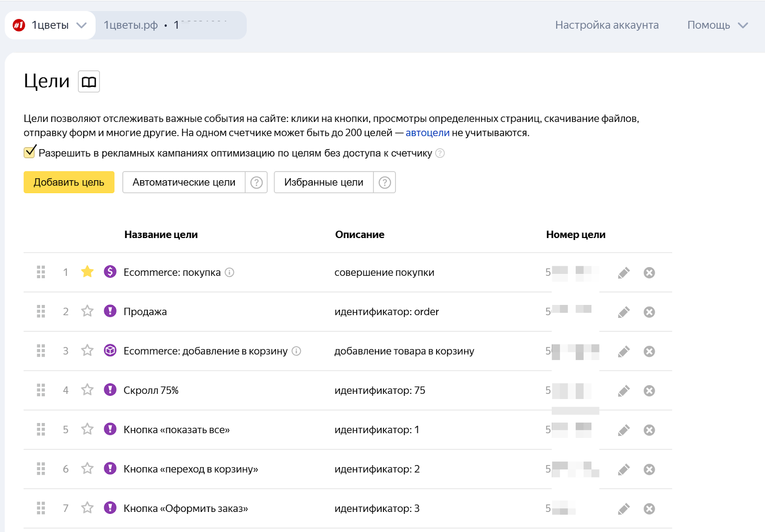Viewport: 765px width, 532px height.
Task: Show the Автоматические цели list
Action: [184, 183]
